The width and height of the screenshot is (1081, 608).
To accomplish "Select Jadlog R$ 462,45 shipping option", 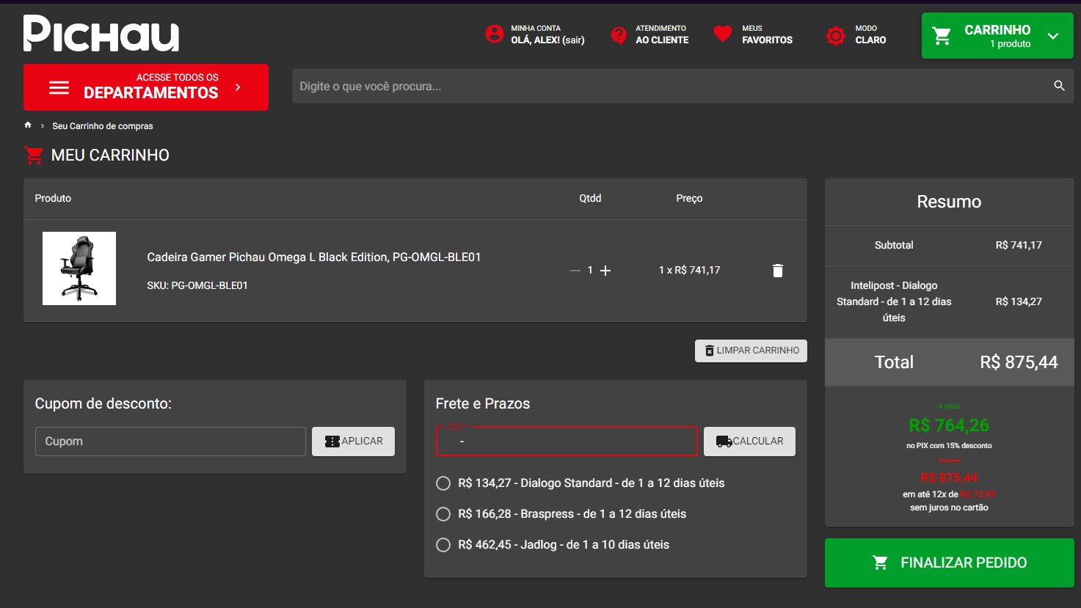I will click(443, 545).
